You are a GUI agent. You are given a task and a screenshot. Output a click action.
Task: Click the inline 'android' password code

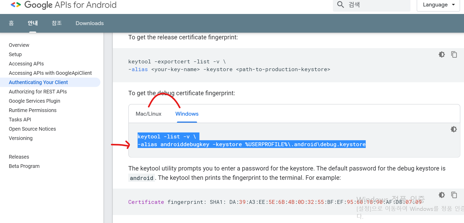pos(141,178)
